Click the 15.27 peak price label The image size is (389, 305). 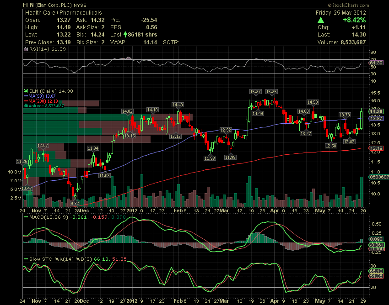[x=255, y=92]
